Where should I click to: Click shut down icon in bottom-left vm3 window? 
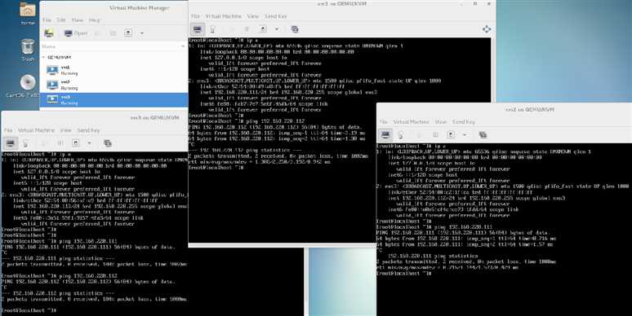click(x=75, y=143)
